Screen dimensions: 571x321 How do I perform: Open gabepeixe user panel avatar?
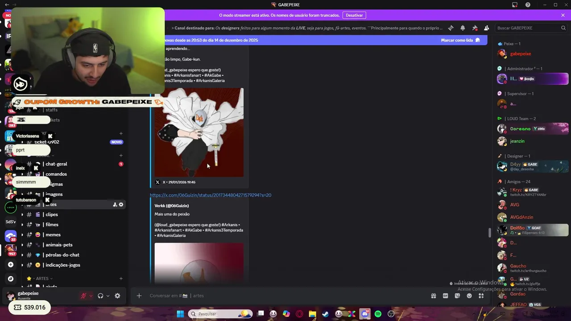(11, 296)
